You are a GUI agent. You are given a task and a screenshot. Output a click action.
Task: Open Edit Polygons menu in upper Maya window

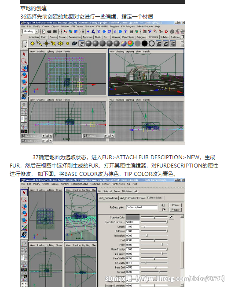pos(128,26)
